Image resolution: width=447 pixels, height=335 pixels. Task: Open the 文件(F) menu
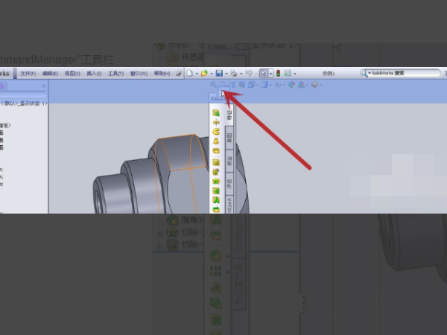(x=28, y=74)
